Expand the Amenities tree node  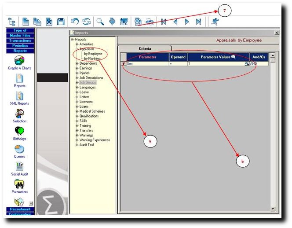pos(77,44)
